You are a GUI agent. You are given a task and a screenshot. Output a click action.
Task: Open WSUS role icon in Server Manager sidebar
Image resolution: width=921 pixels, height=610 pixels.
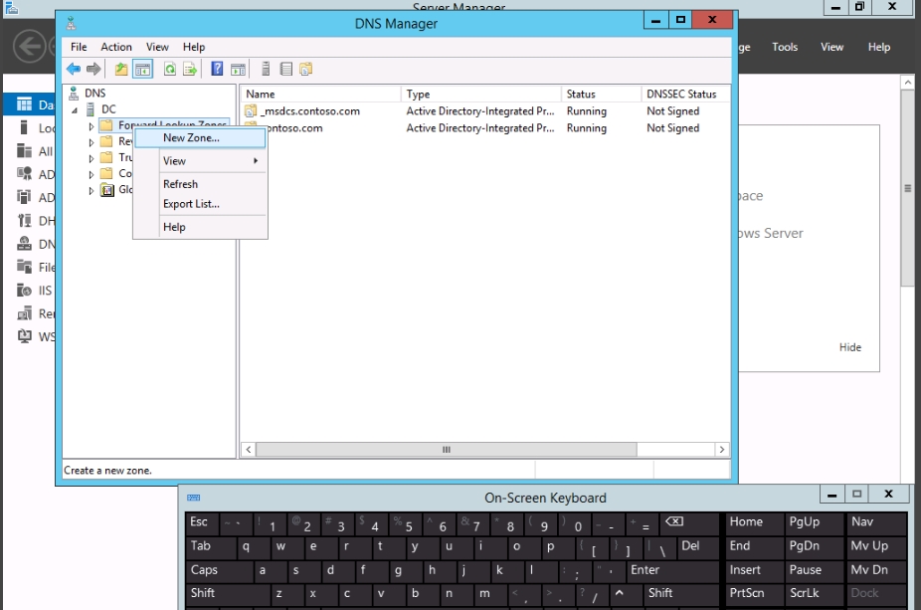(x=24, y=336)
